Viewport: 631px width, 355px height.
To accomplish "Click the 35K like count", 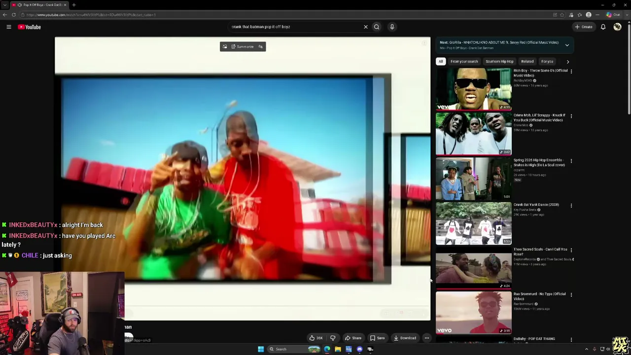I will point(319,338).
